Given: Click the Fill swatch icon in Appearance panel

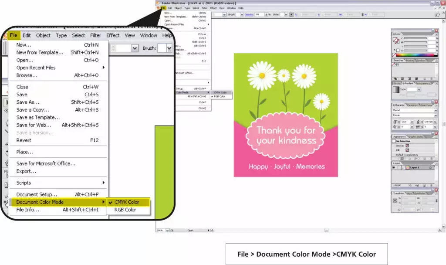Looking at the screenshot, I should 407,150.
